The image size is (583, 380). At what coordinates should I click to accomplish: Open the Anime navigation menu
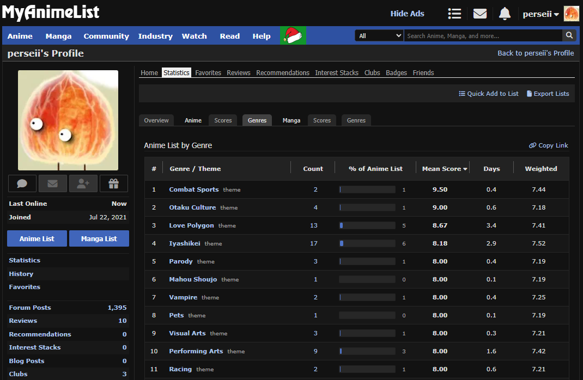(x=20, y=36)
